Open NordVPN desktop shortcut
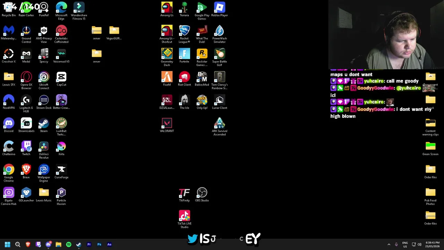The image size is (444, 250). pyautogui.click(x=9, y=102)
